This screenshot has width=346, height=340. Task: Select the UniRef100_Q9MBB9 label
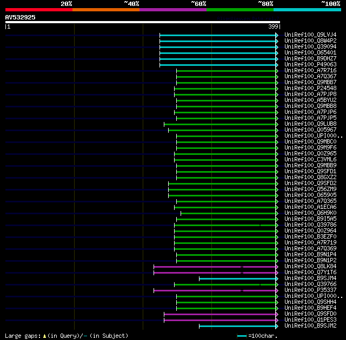310,166
